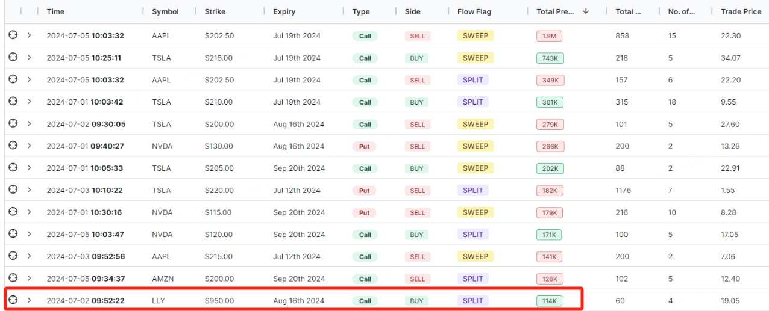Click the crosshair icon on the TSLA 279K row
This screenshot has height=311, width=769.
click(13, 123)
